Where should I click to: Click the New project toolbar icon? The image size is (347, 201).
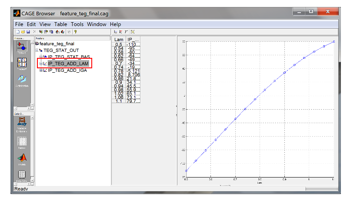tap(18, 32)
